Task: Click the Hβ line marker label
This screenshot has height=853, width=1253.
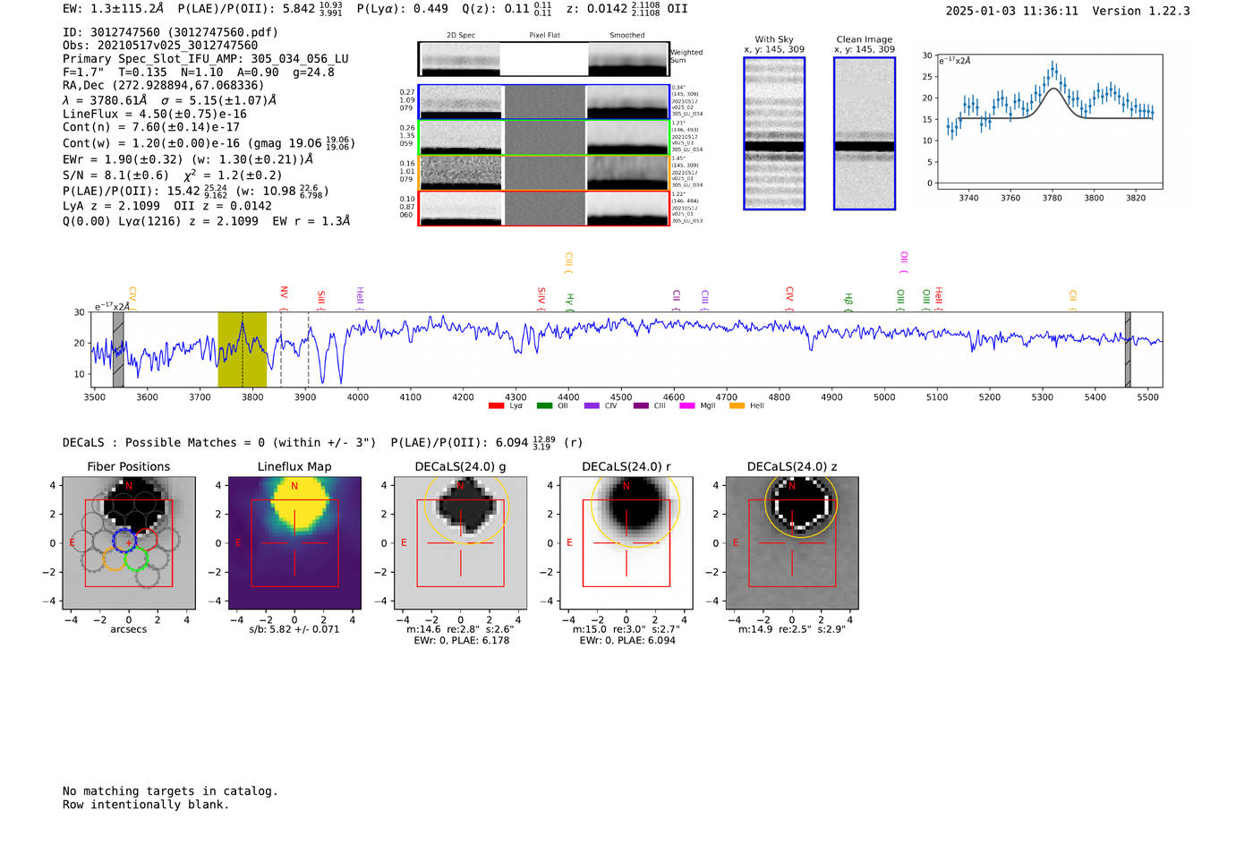Action: click(x=848, y=301)
